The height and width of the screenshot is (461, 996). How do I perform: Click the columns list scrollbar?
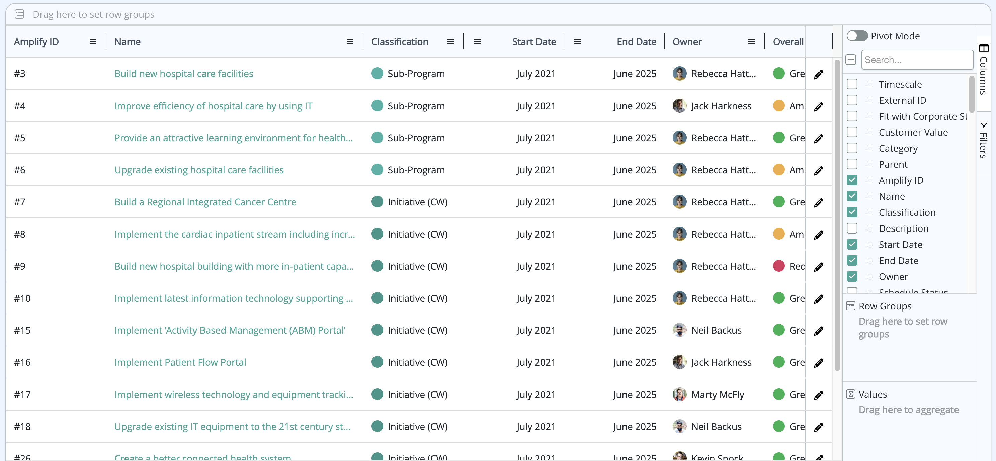(971, 94)
